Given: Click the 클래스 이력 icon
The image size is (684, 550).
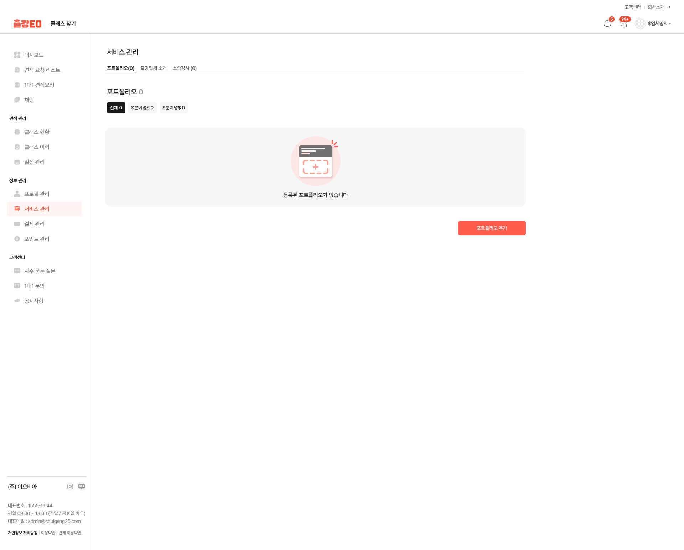Looking at the screenshot, I should tap(17, 147).
